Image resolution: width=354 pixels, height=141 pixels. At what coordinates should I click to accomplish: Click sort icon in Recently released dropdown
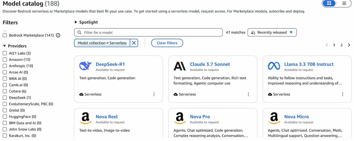tap(253, 32)
